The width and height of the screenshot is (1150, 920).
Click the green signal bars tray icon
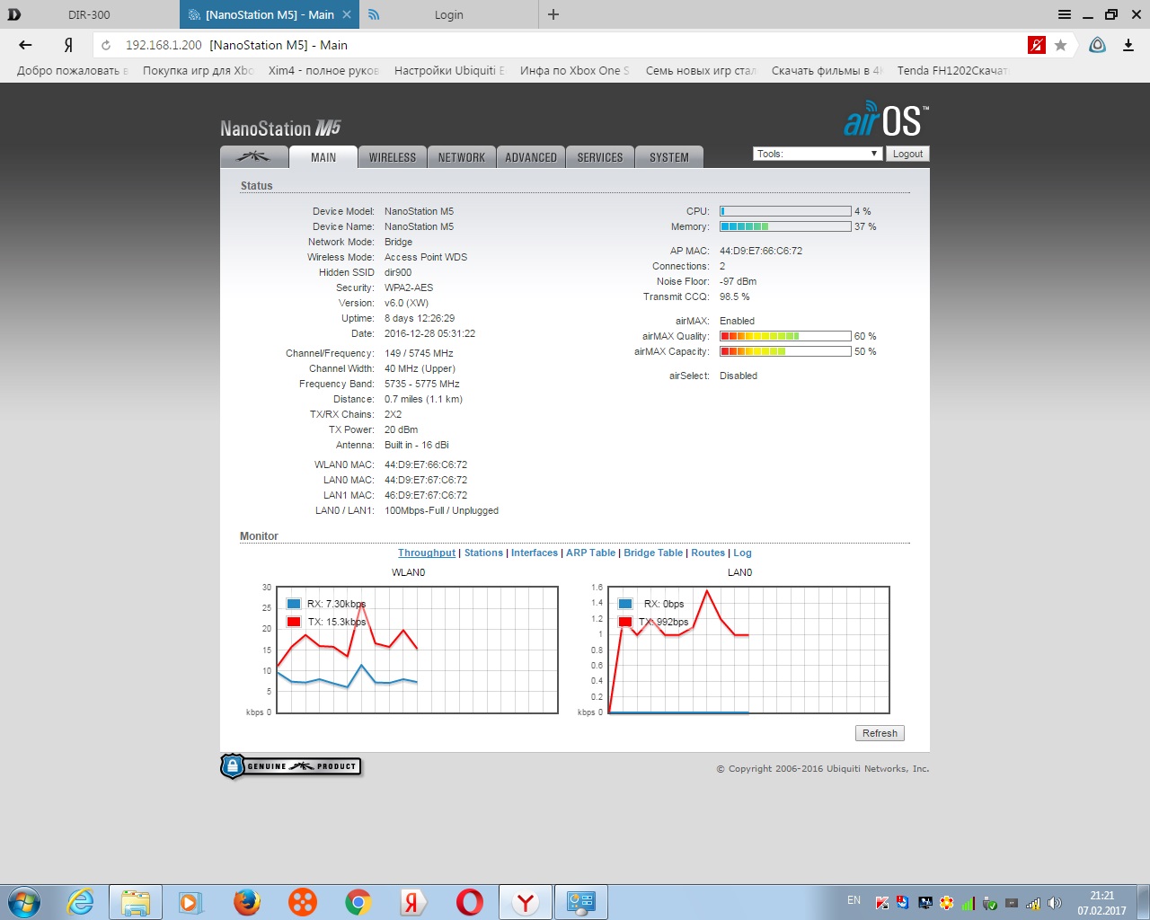(x=969, y=903)
